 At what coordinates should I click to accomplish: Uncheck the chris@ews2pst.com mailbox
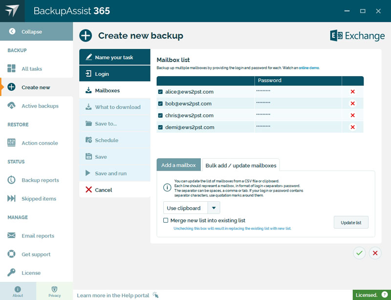click(160, 115)
